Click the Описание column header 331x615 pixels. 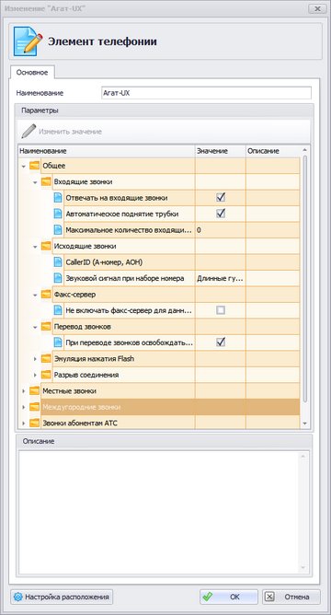click(273, 151)
